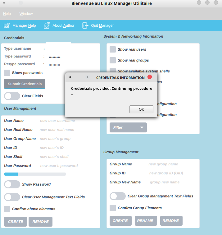The width and height of the screenshot is (222, 235).
Task: Check the Show passwords checkbox
Action: coord(7,73)
